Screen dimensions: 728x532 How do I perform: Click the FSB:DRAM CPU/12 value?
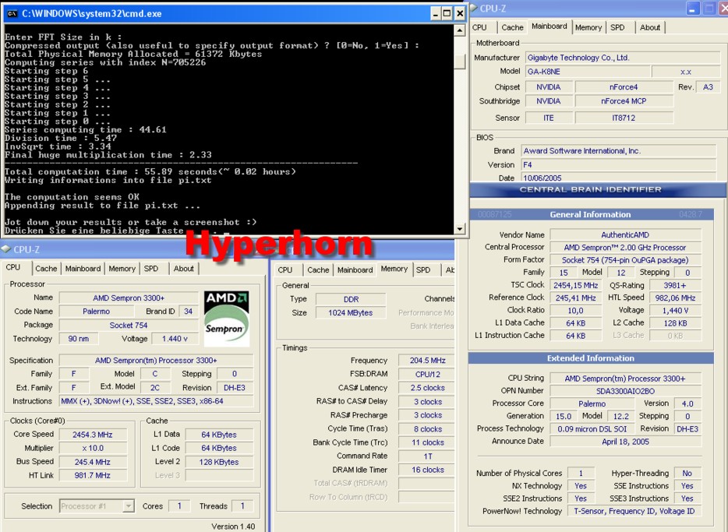(x=426, y=375)
